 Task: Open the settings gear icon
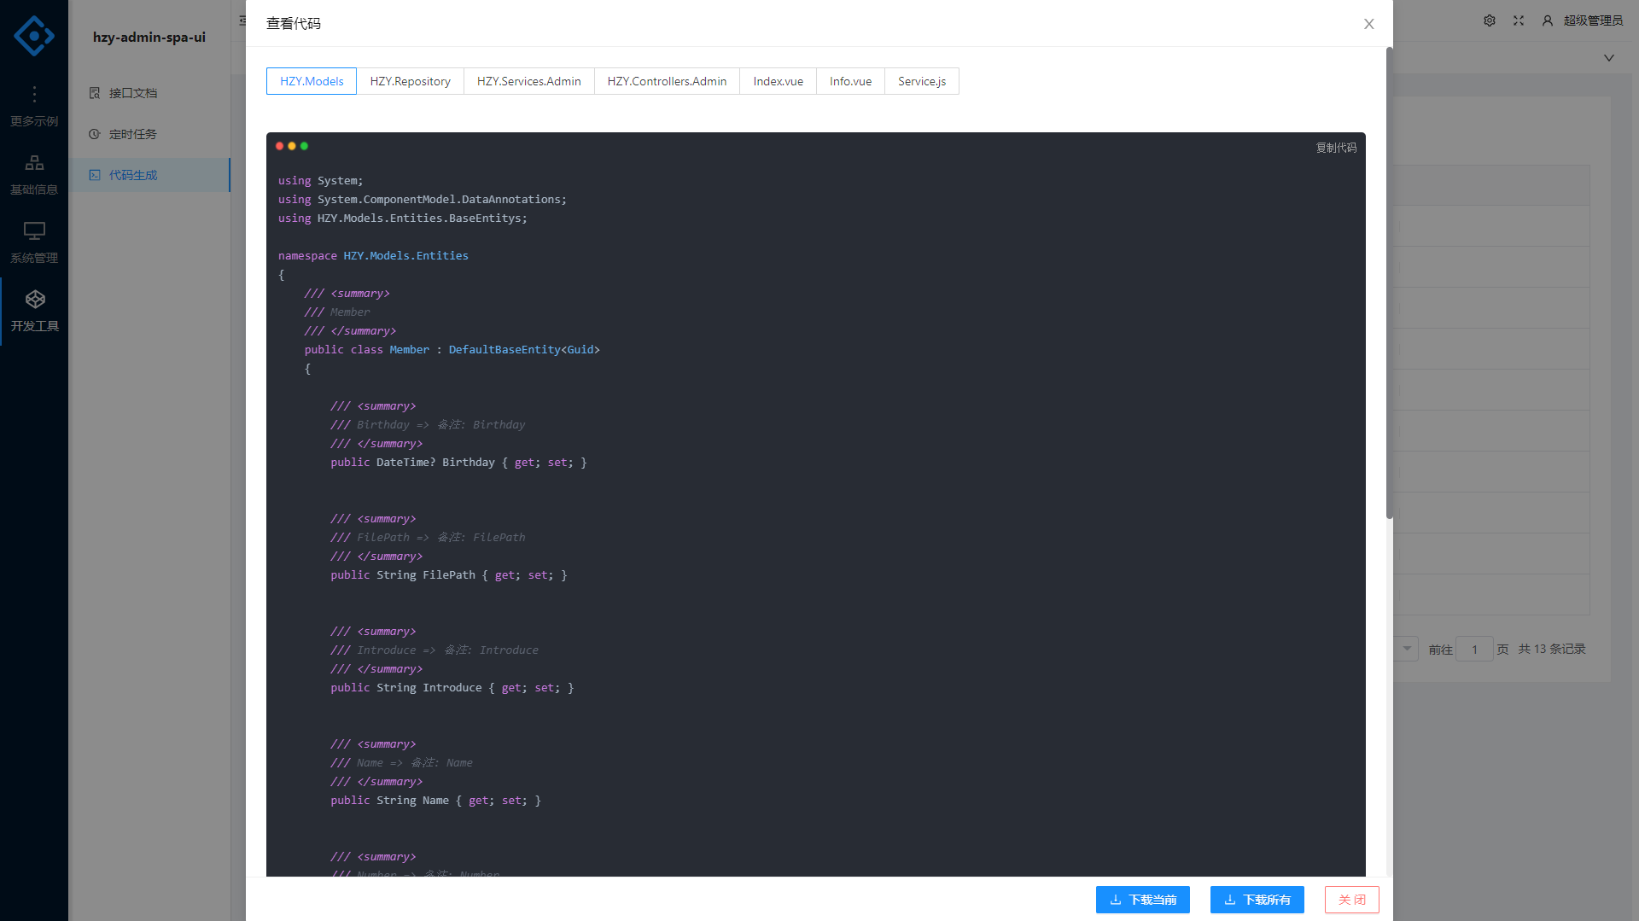(x=1490, y=20)
